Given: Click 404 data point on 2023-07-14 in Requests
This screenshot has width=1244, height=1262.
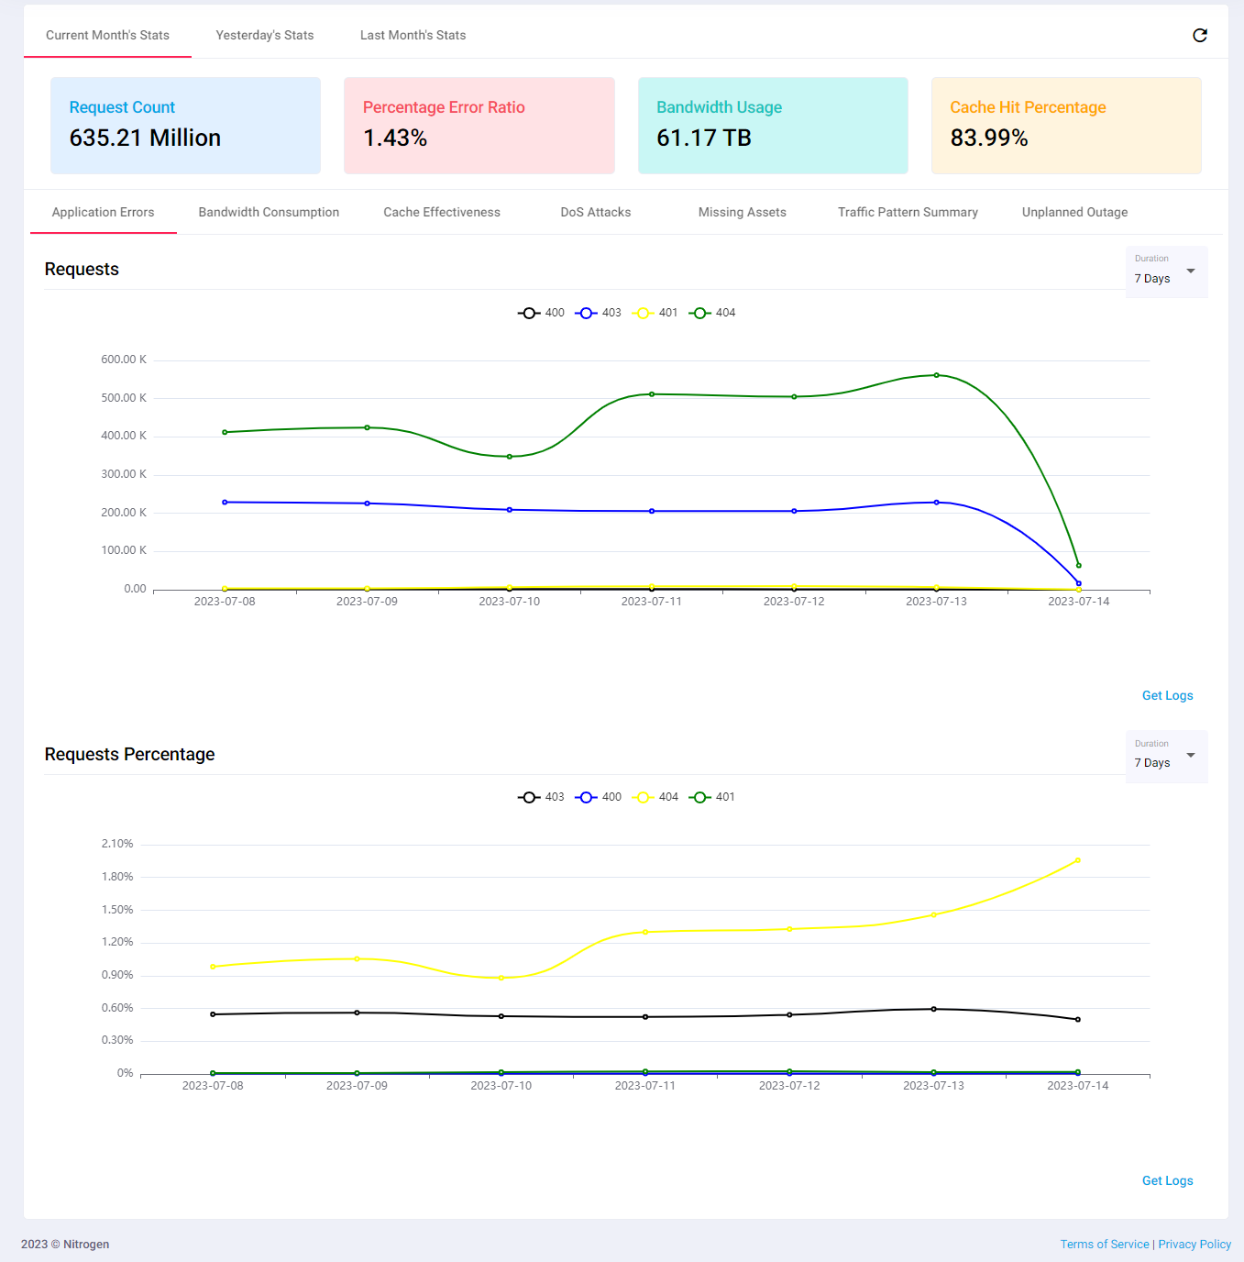Looking at the screenshot, I should pos(1078,565).
